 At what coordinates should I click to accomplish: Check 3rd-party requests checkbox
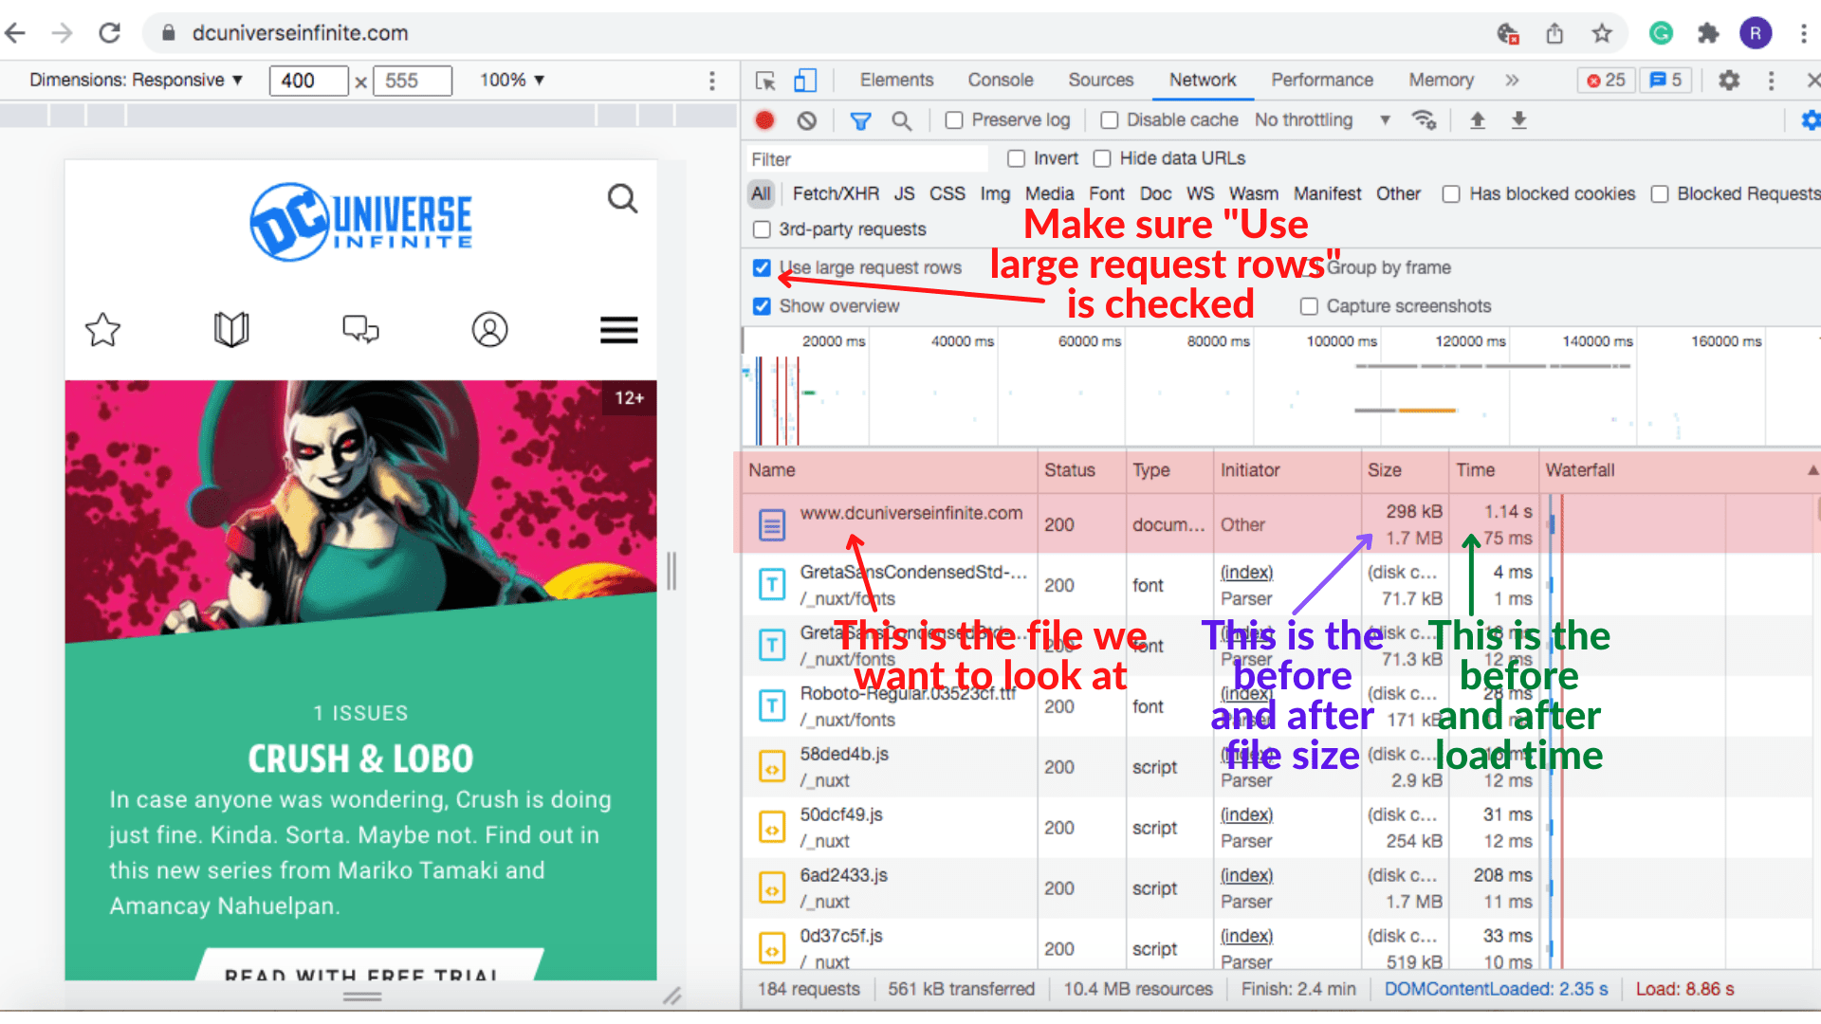pyautogui.click(x=762, y=229)
